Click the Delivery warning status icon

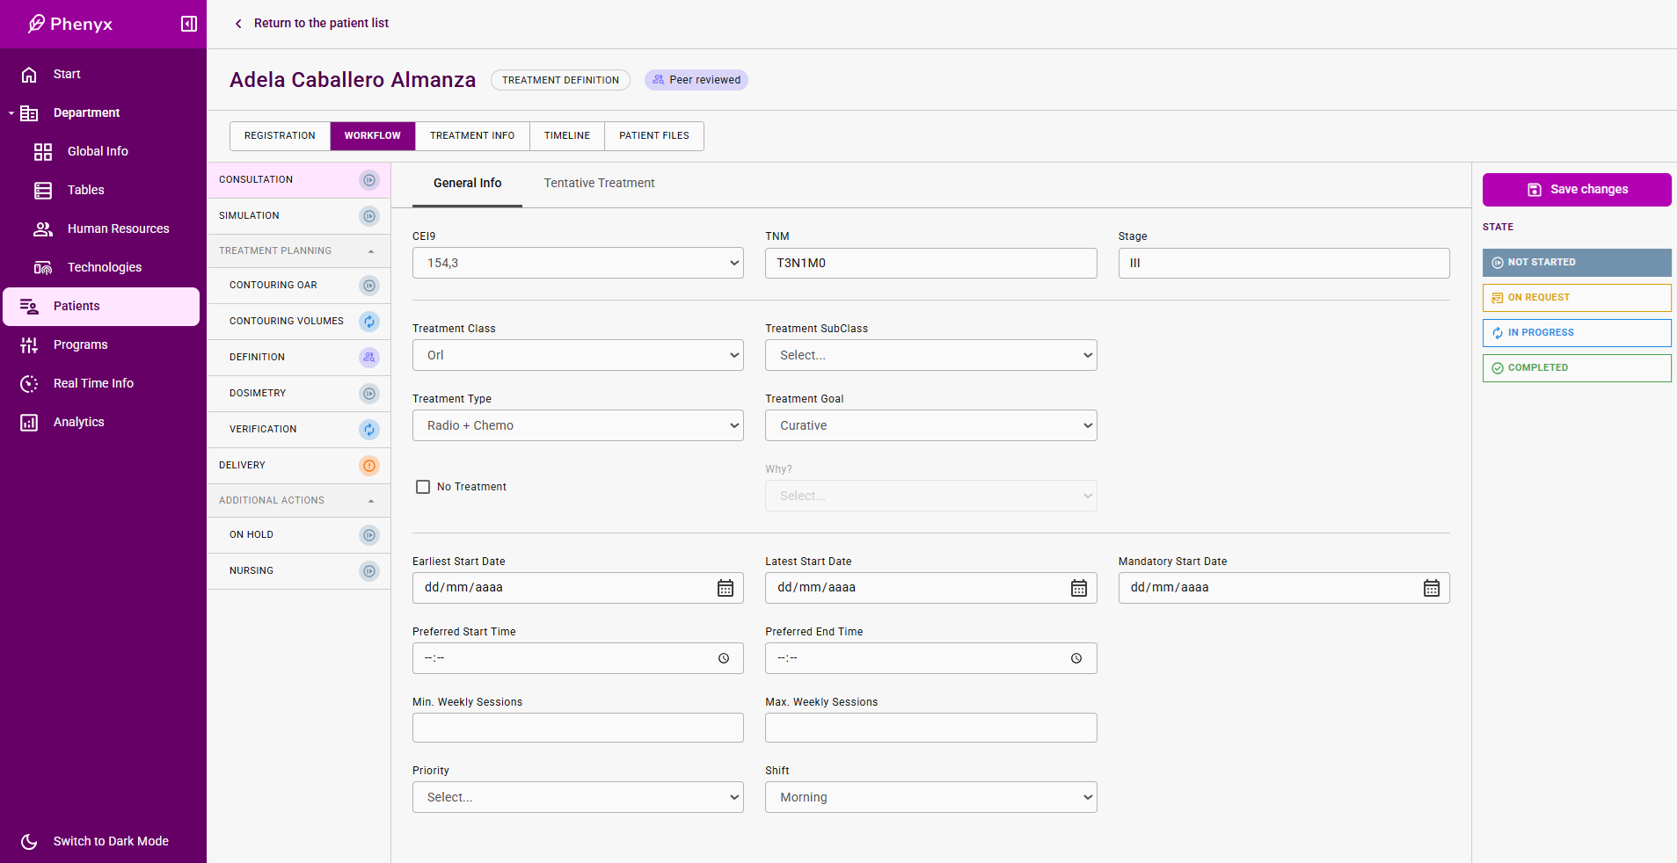[x=369, y=466]
